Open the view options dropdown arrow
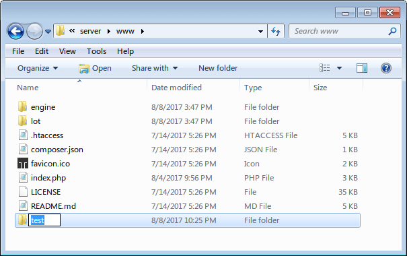407x256 pixels. click(339, 68)
